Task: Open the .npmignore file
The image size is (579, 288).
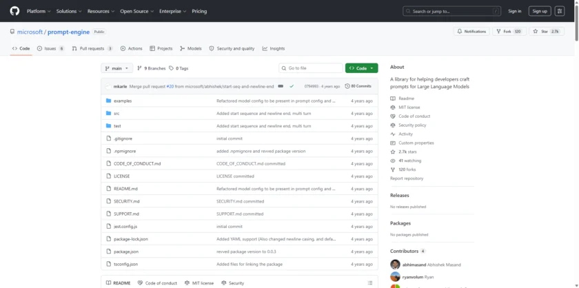Action: coord(125,151)
